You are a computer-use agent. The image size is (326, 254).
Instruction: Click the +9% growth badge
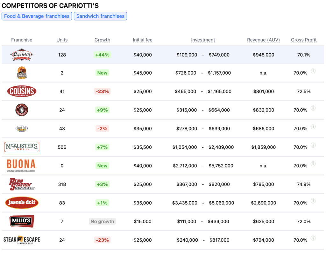pos(102,110)
